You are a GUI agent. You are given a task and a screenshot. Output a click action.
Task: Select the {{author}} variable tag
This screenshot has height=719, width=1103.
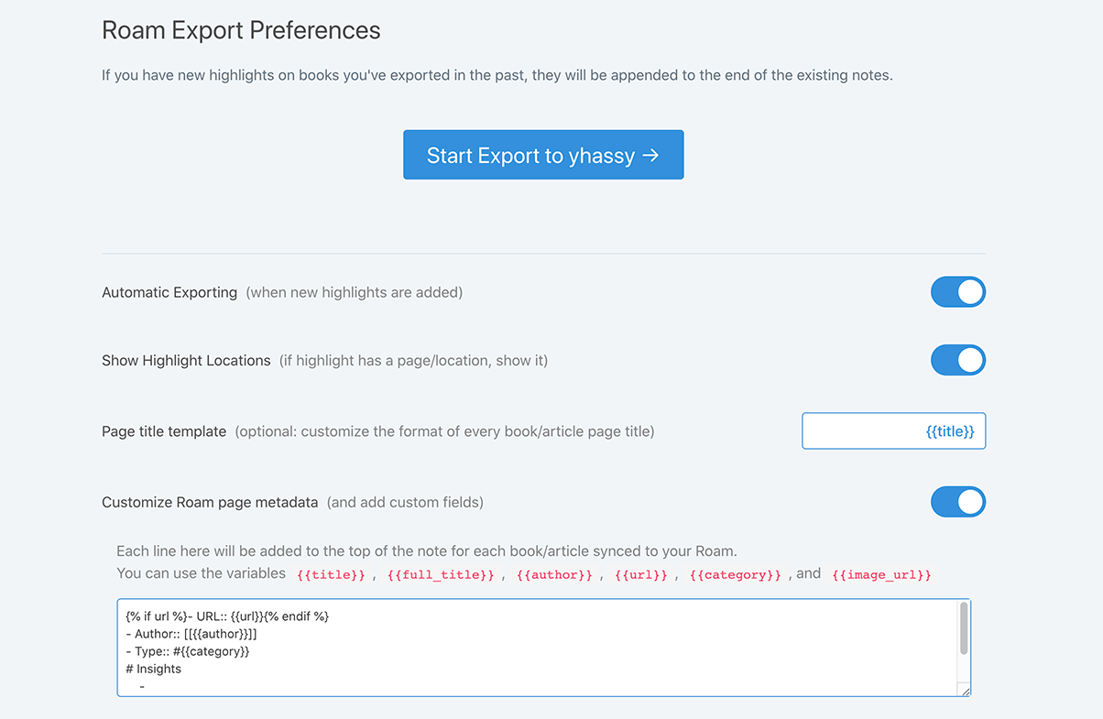click(554, 575)
